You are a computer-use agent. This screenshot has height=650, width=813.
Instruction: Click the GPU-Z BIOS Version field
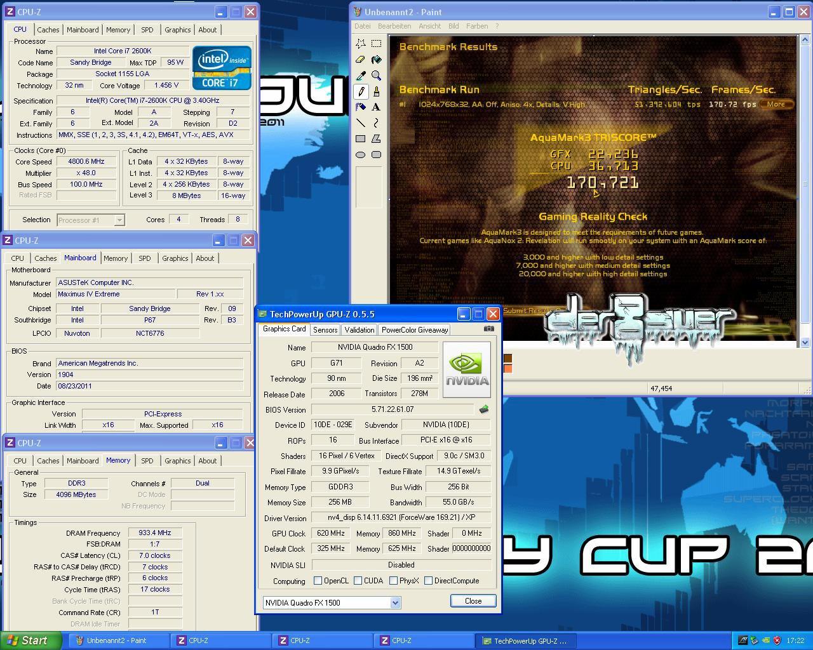pos(393,409)
